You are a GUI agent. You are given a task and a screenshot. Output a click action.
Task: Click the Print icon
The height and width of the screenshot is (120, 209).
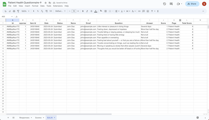tap(14, 11)
